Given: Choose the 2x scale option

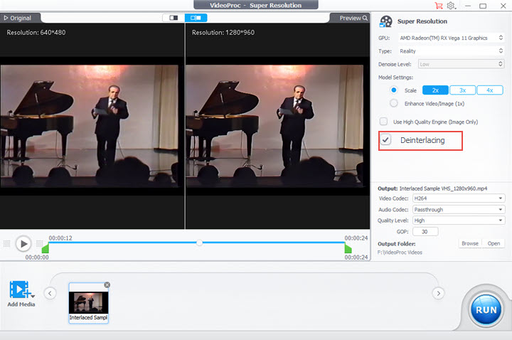Looking at the screenshot, I should coord(435,90).
